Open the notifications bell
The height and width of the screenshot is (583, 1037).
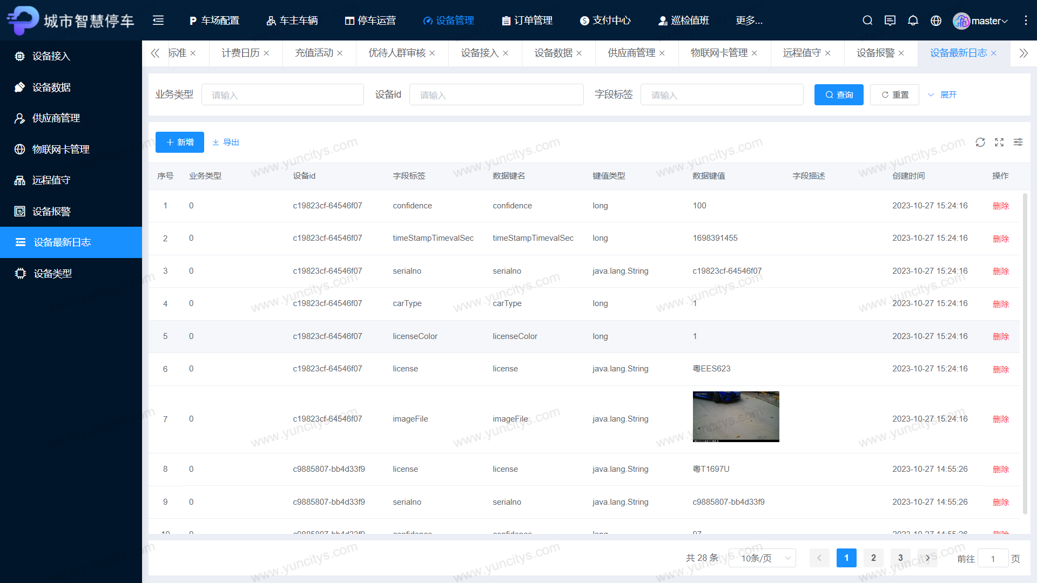913,21
